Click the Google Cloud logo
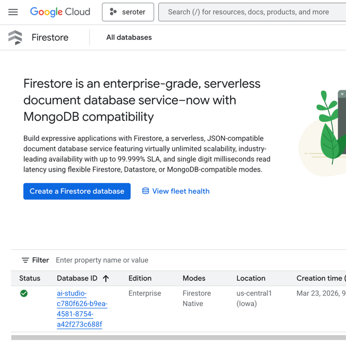346x351 pixels. (x=60, y=12)
